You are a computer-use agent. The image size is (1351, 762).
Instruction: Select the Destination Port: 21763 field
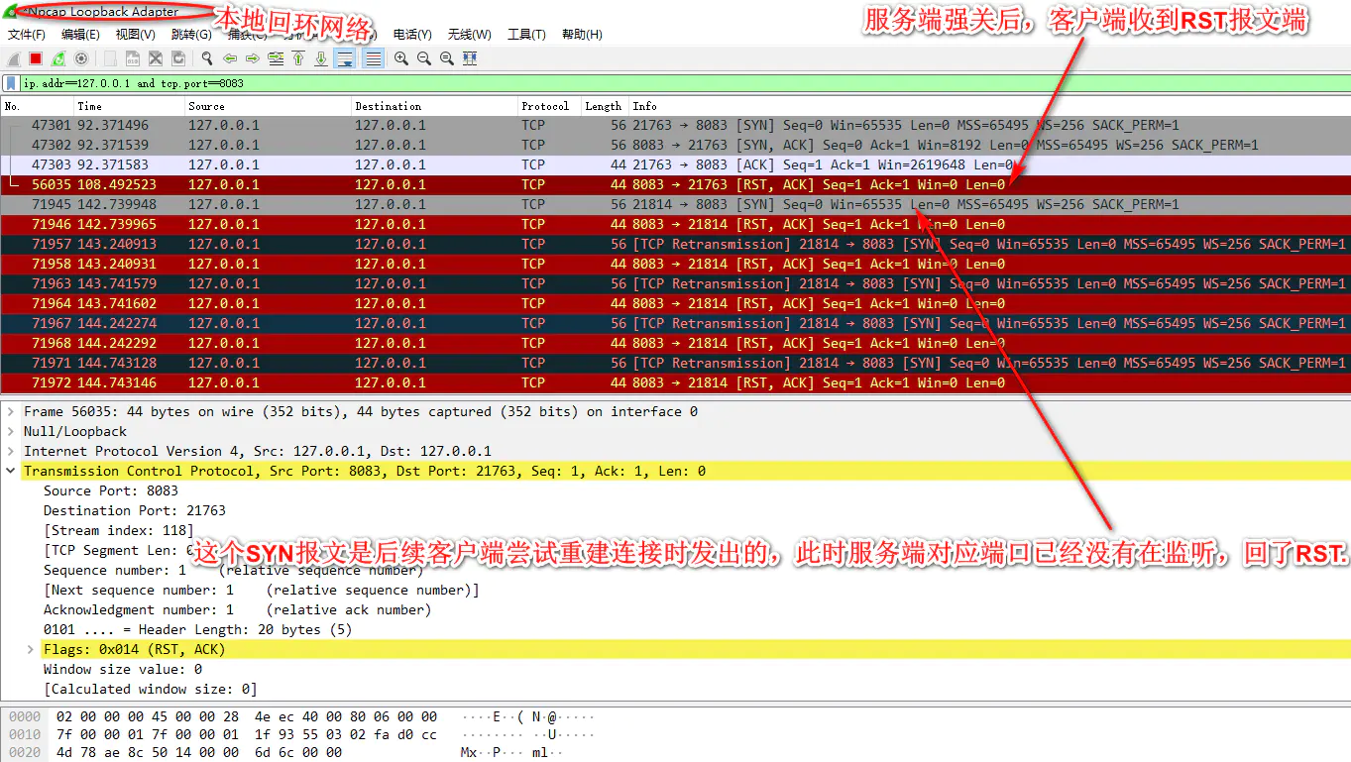[135, 510]
